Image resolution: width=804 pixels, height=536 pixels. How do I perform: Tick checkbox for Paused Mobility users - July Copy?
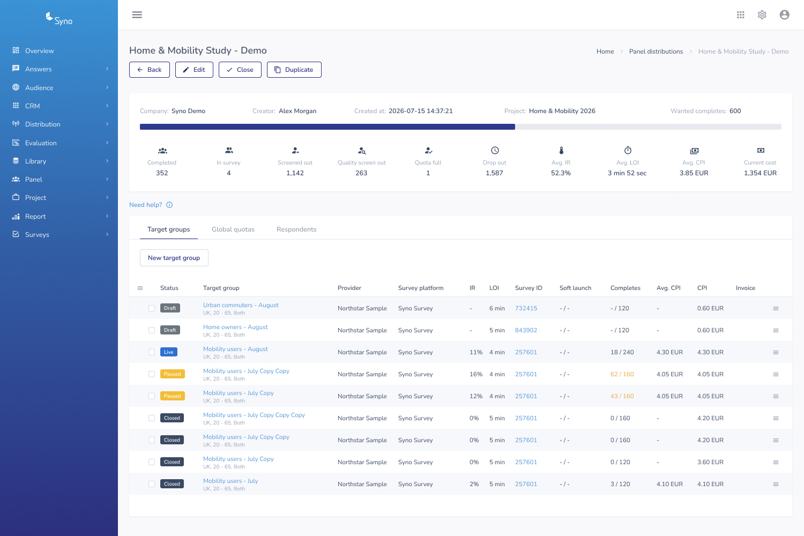(152, 396)
